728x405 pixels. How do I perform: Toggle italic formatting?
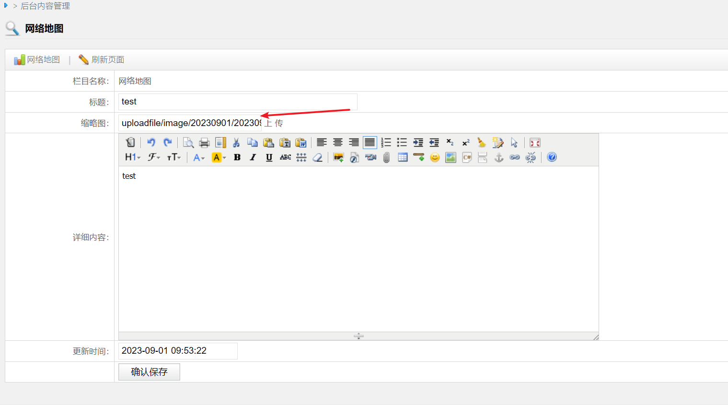point(253,157)
